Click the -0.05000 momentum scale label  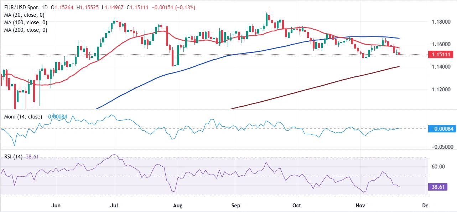[443, 147]
